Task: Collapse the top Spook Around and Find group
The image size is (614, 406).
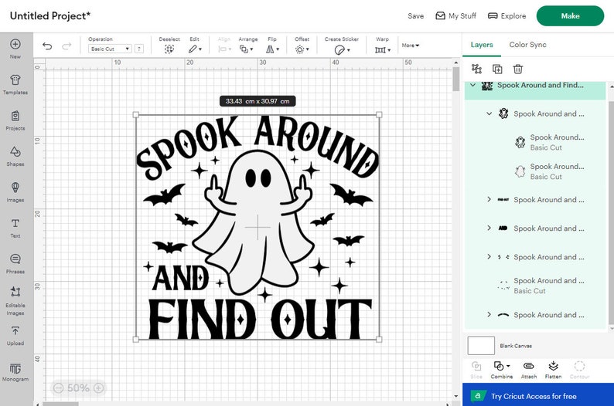Action: pos(473,85)
